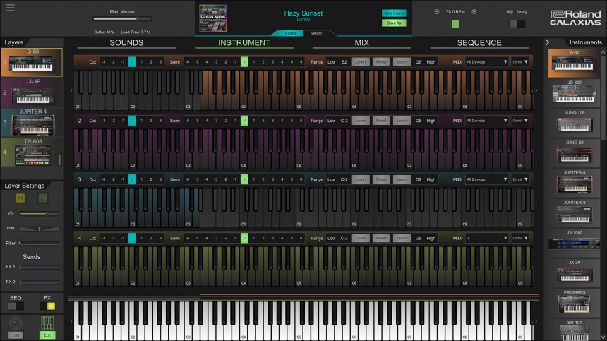Choose JUNO-106 from Instruments list
The height and width of the screenshot is (341, 607).
click(574, 123)
